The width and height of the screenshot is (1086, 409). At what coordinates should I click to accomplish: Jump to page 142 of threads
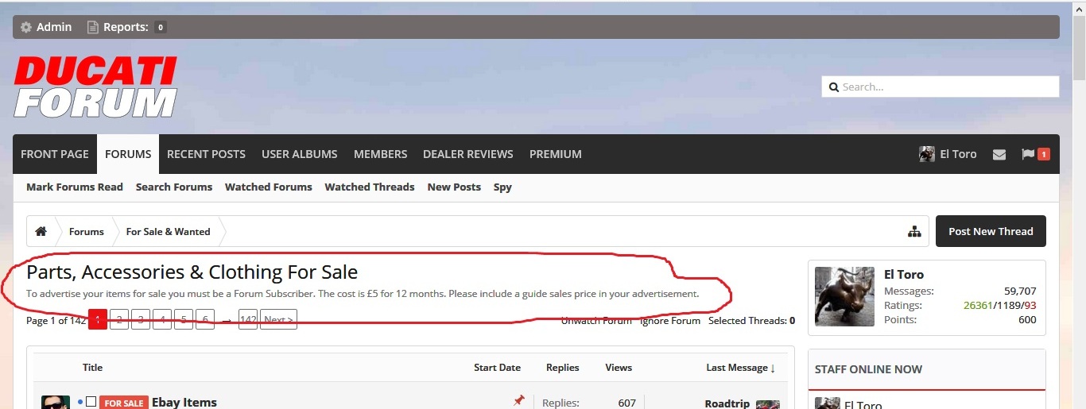click(248, 320)
